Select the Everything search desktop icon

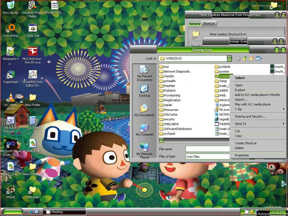tap(11, 30)
